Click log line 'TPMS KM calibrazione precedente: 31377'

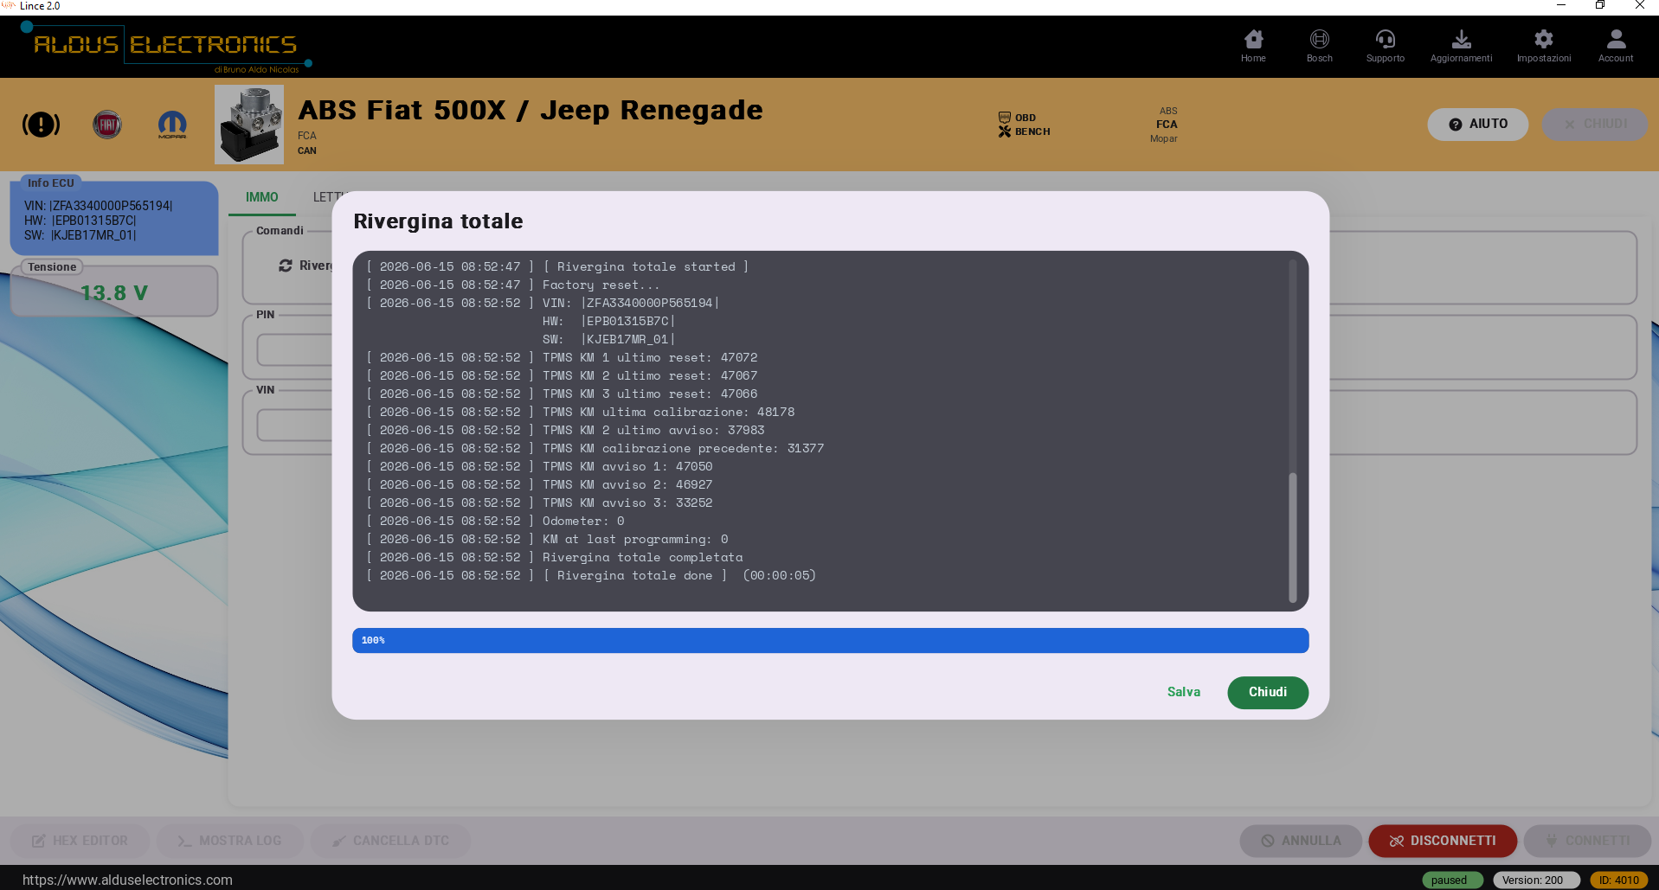(595, 448)
